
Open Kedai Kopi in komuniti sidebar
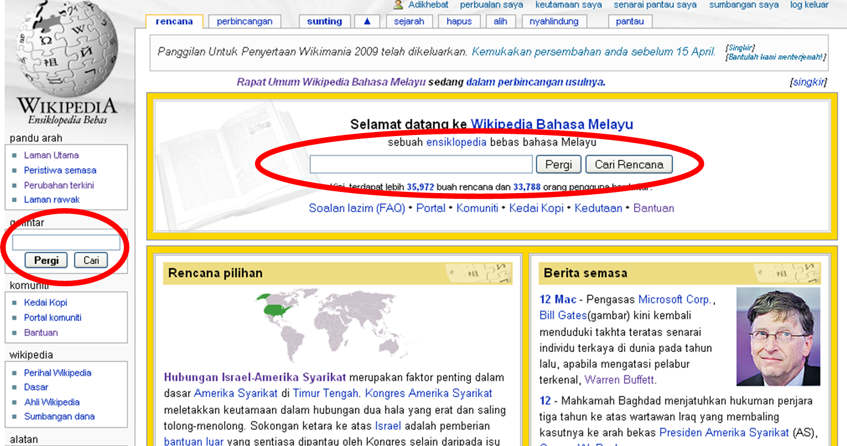(45, 302)
